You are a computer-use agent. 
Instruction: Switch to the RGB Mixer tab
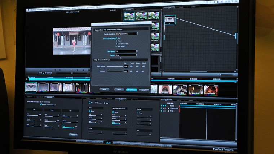pyautogui.click(x=49, y=97)
